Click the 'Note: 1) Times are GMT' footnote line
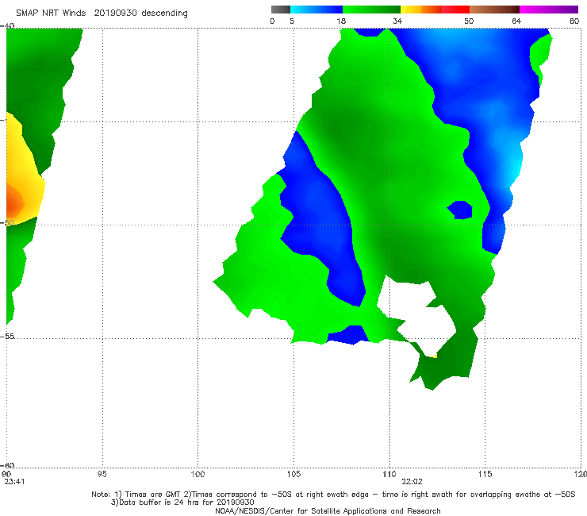 tap(333, 495)
